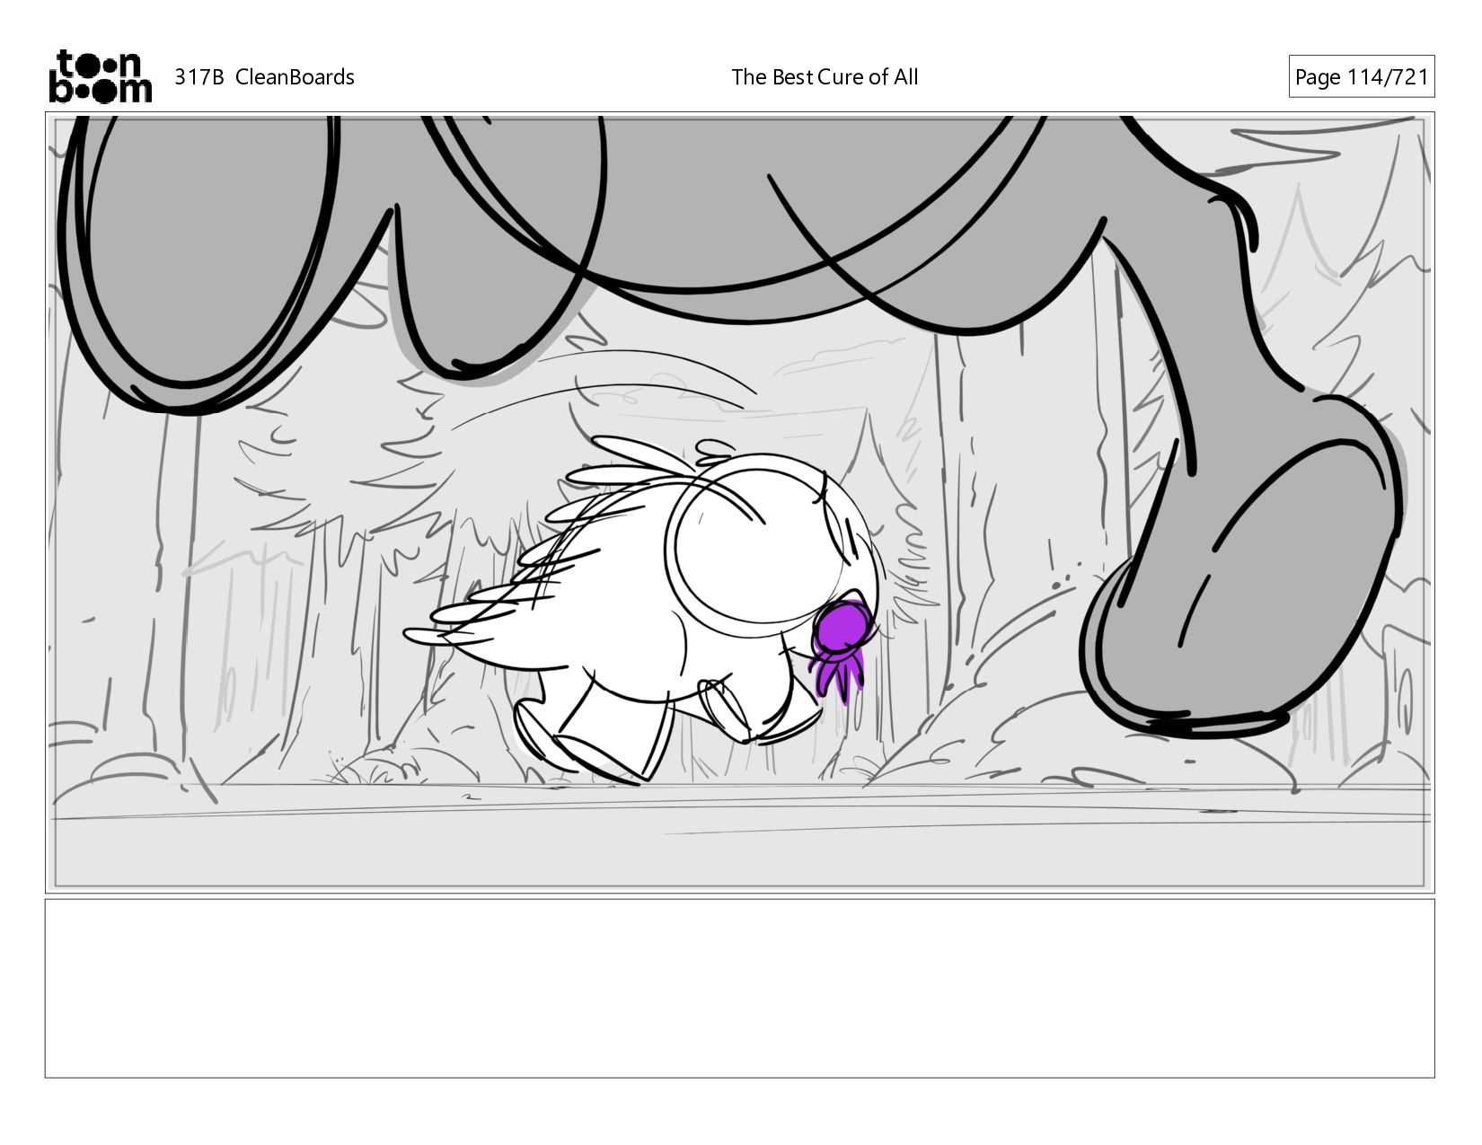Click the empty notes box below the panel

click(739, 988)
